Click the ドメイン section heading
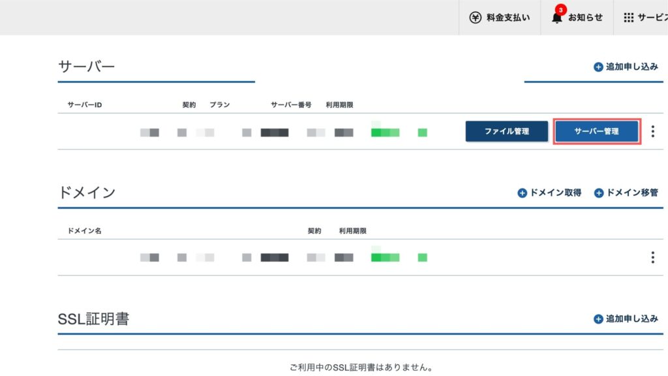 [x=87, y=193]
